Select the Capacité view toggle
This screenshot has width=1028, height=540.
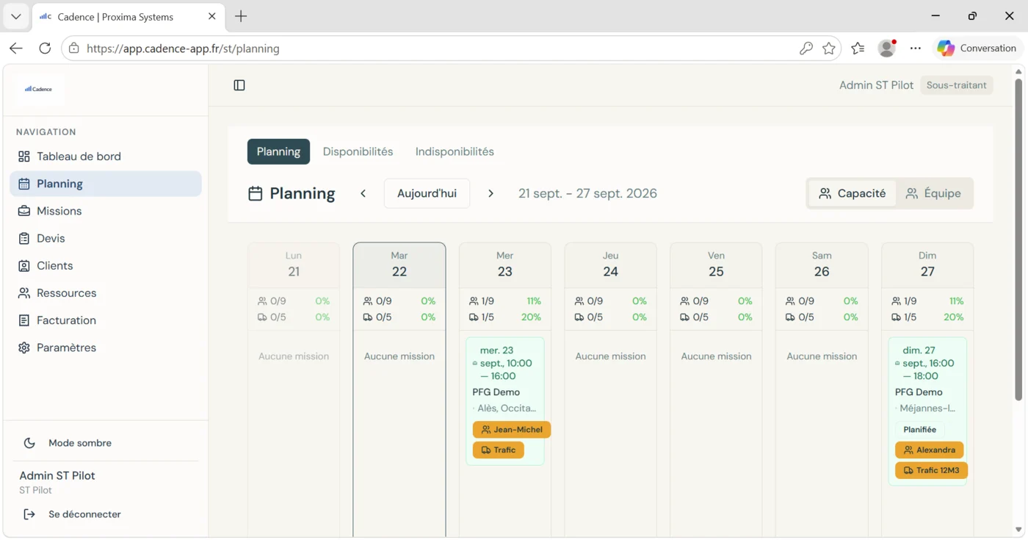point(853,193)
